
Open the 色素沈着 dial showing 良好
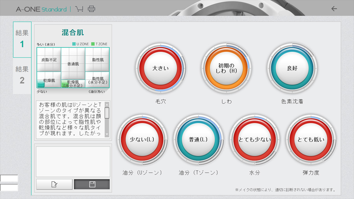pyautogui.click(x=292, y=68)
